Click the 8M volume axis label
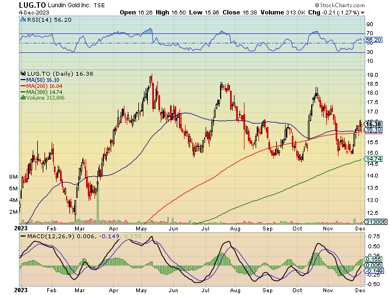The image size is (389, 295). coord(13,177)
